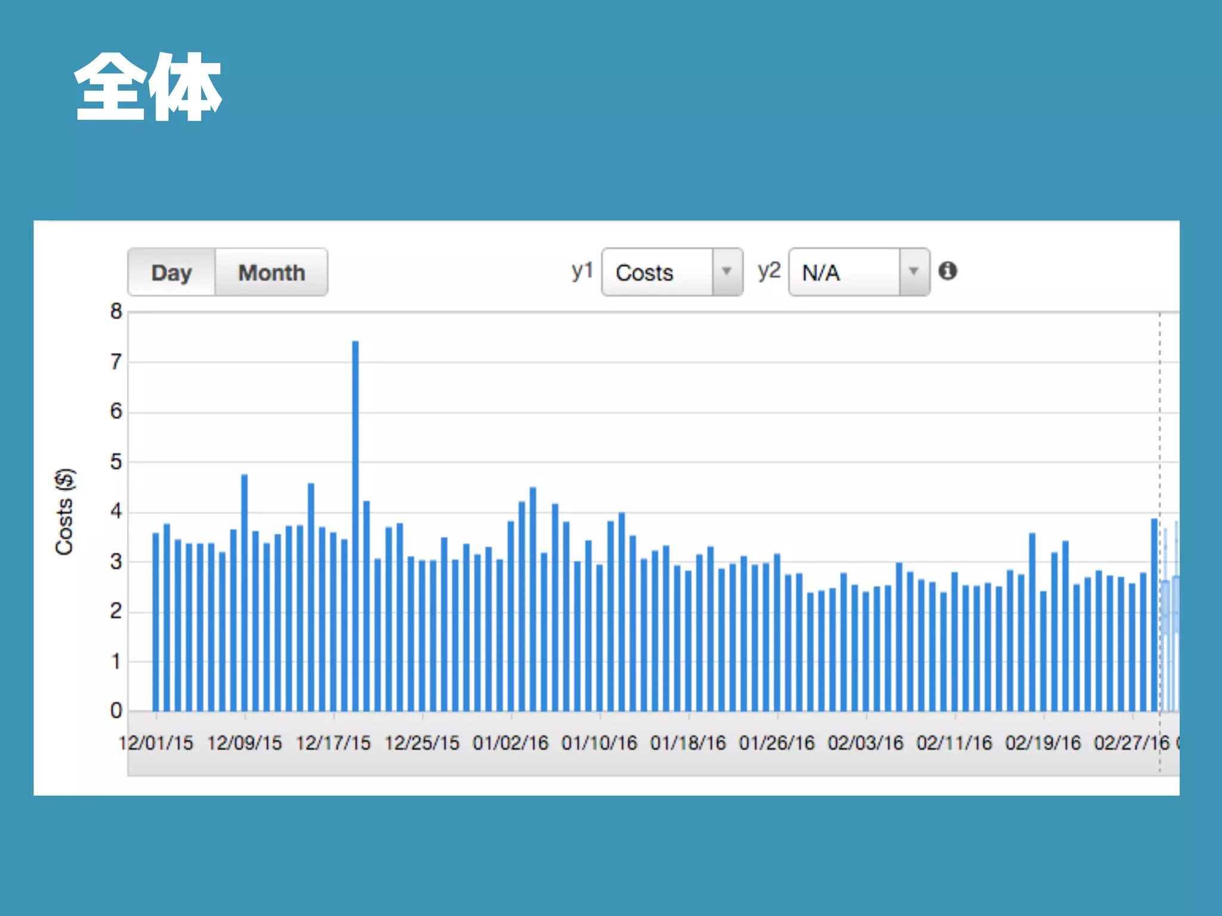Click the 12/01/15 date label
Screen dimensions: 1222x916
(156, 743)
